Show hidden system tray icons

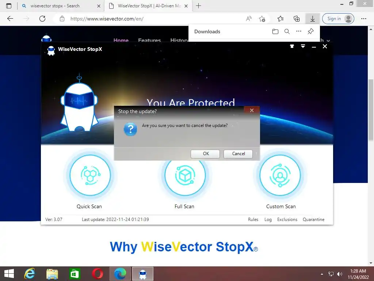[x=322, y=274]
